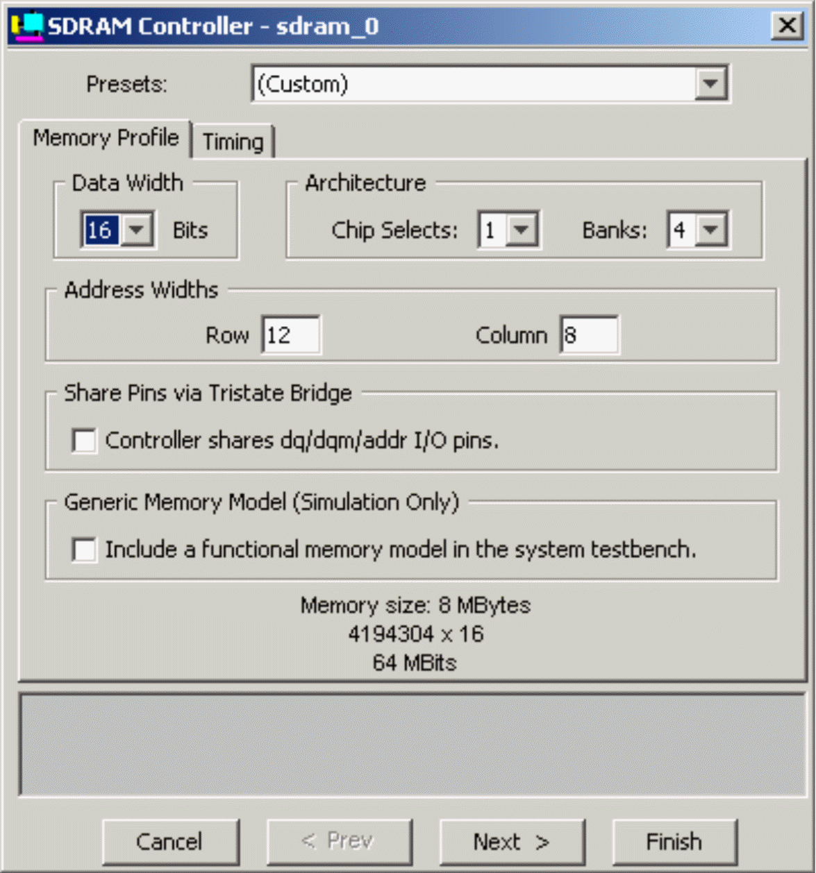Close the SDRAM Controller dialog
The width and height of the screenshot is (816, 873).
(x=787, y=26)
